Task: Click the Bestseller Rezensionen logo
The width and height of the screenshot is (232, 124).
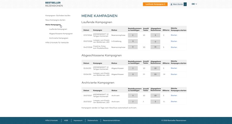Action: pyautogui.click(x=54, y=4)
